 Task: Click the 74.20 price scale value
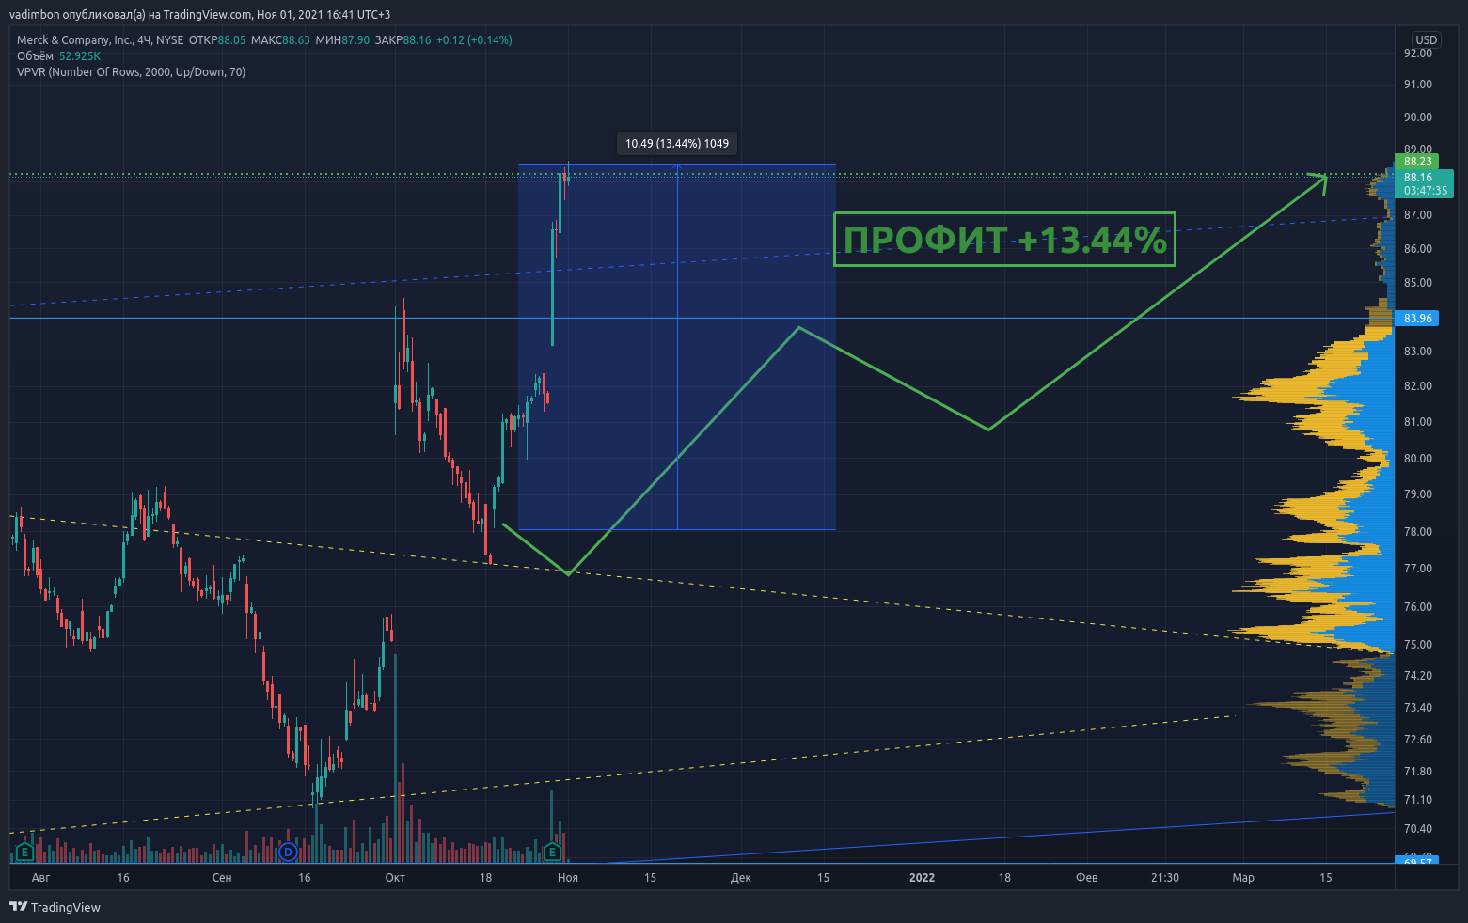click(x=1418, y=676)
